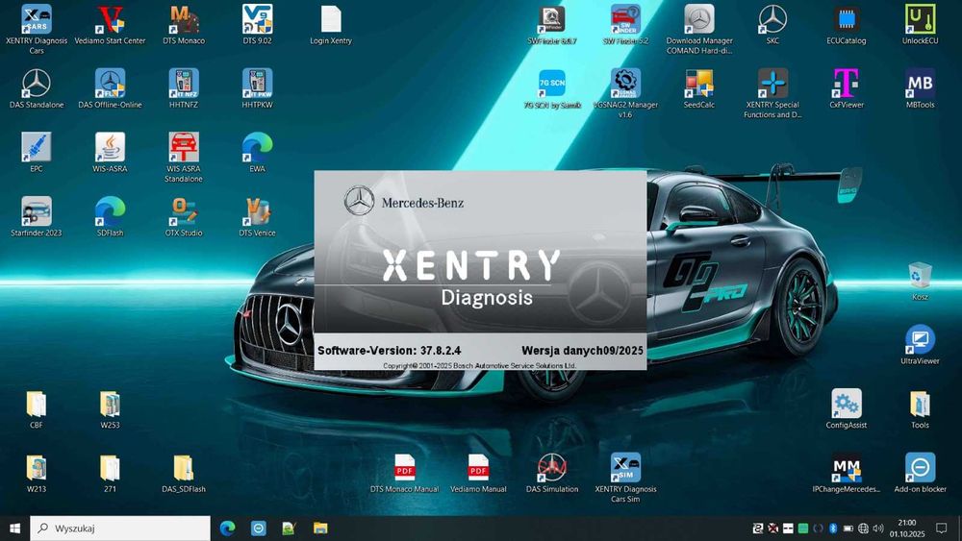This screenshot has height=541, width=962.
Task: Open DTS Monaco Manual PDF
Action: point(404,468)
